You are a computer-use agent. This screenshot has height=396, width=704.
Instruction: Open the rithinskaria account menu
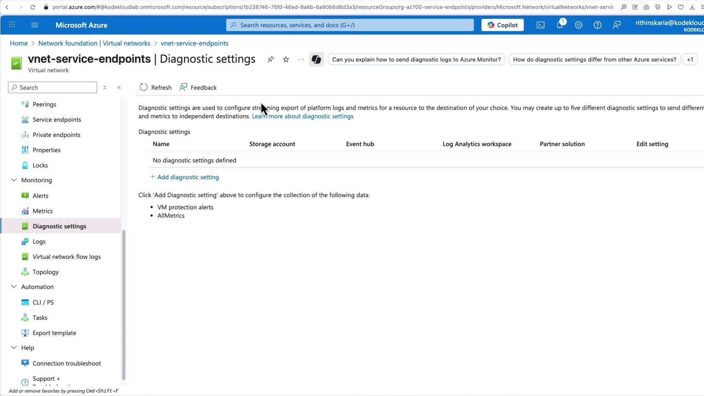(x=669, y=25)
